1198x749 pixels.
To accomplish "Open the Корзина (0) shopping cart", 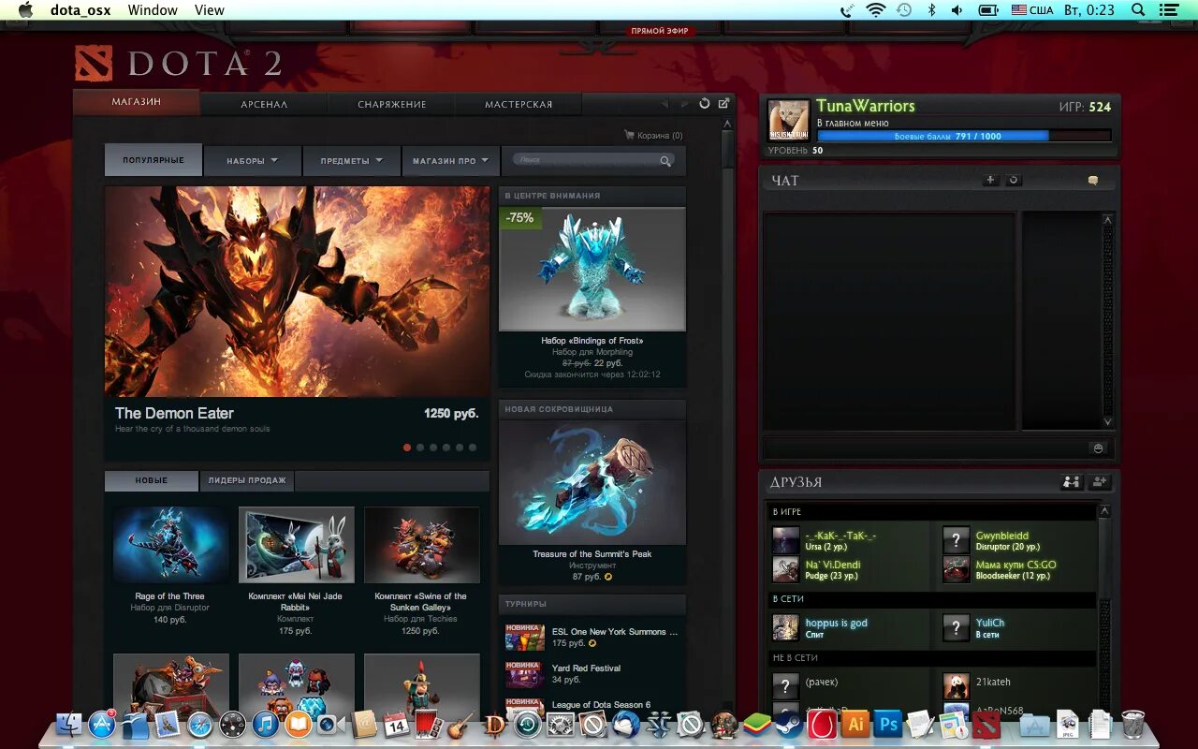I will pos(653,136).
